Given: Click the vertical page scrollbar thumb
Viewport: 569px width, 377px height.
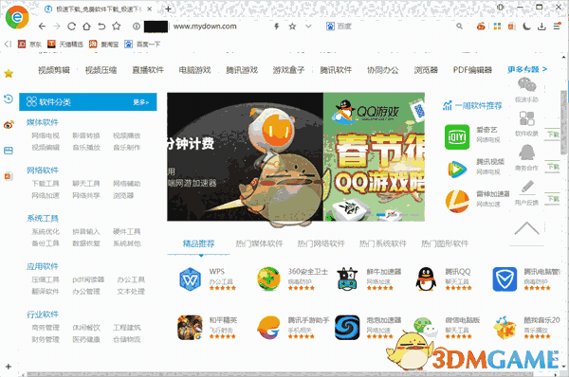Looking at the screenshot, I should click(x=563, y=122).
